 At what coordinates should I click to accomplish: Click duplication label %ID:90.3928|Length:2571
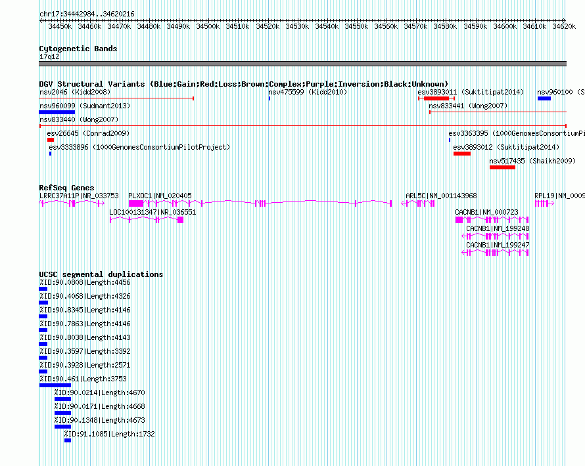85,365
